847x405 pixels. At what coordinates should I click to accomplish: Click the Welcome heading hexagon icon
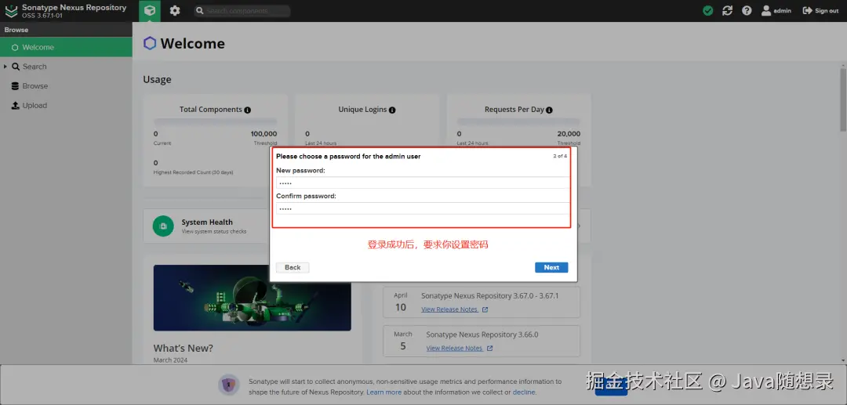[x=150, y=44]
